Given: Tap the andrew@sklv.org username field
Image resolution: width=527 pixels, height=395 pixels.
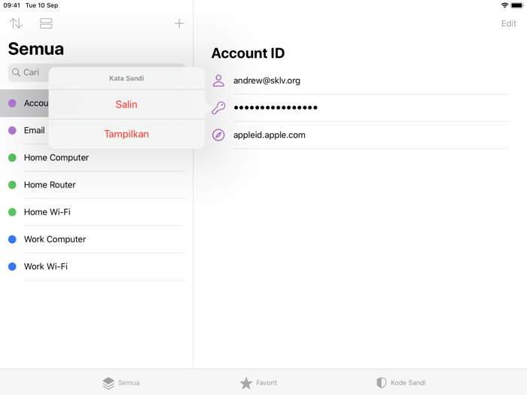Looking at the screenshot, I should coord(267,81).
